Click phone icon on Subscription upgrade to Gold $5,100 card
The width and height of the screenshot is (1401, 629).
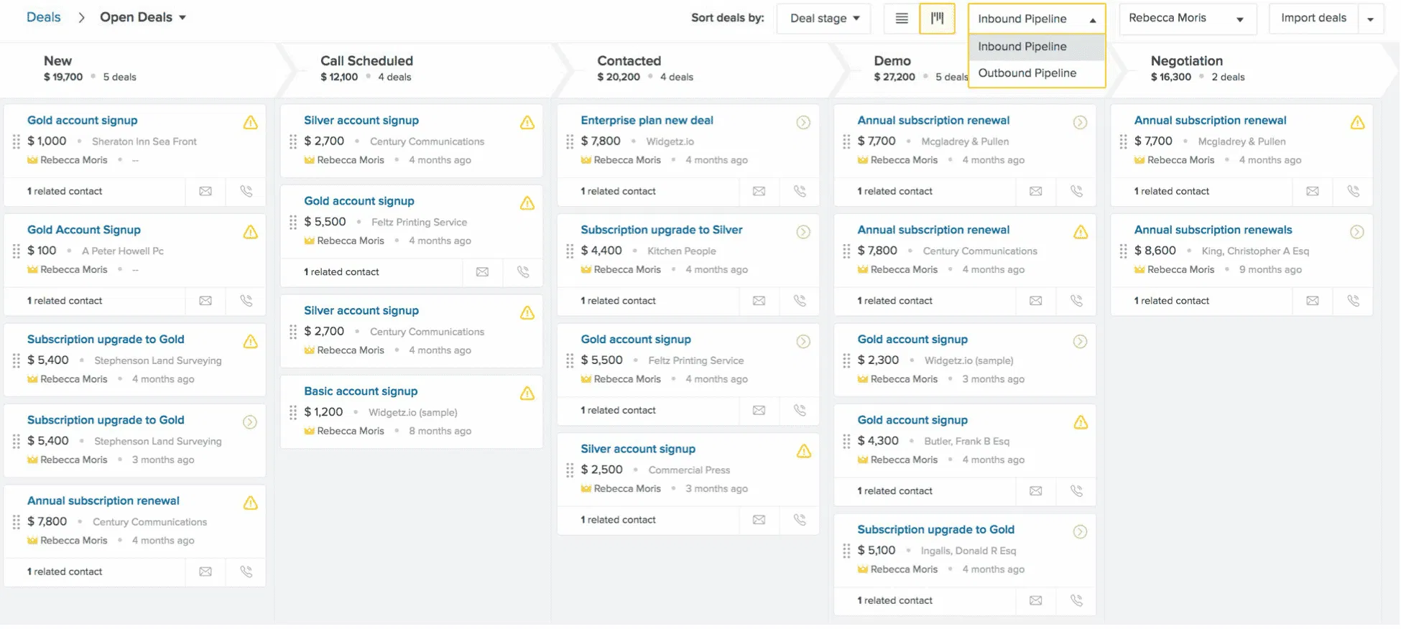click(1076, 601)
